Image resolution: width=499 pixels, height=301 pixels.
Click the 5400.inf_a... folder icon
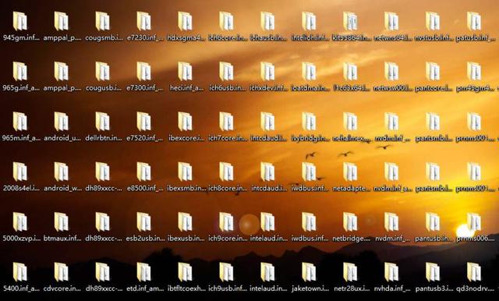coord(20,271)
